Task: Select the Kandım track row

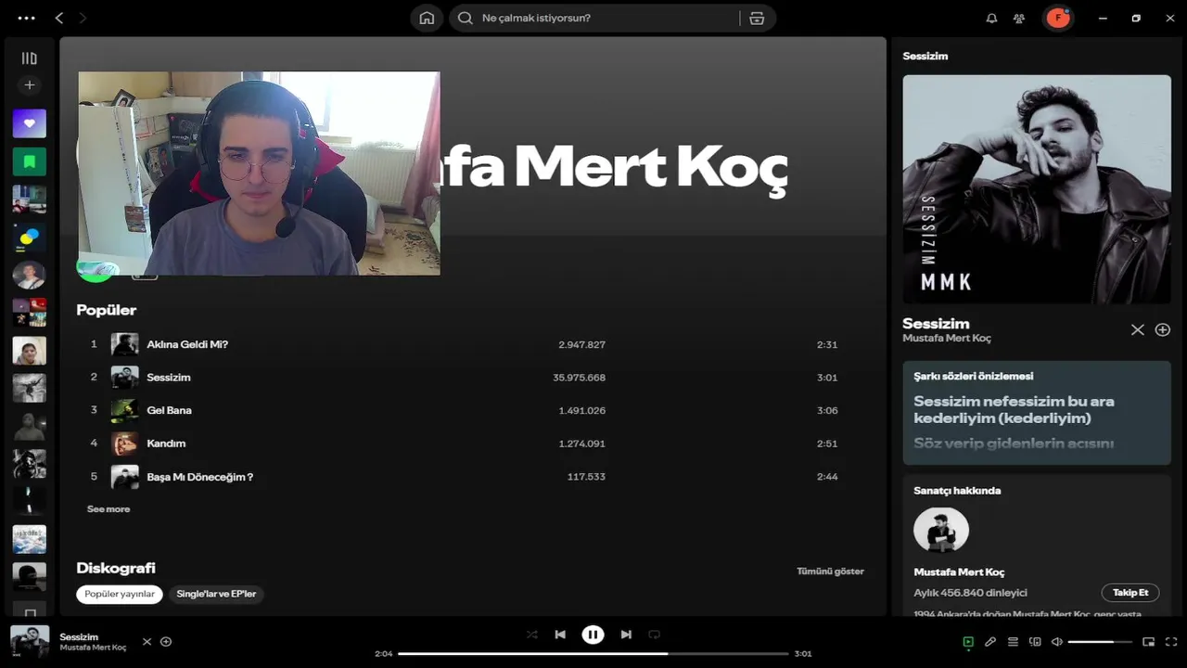Action: tap(471, 443)
